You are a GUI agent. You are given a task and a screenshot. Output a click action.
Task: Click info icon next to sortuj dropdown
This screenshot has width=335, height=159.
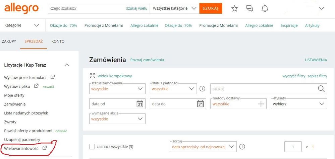point(242,147)
